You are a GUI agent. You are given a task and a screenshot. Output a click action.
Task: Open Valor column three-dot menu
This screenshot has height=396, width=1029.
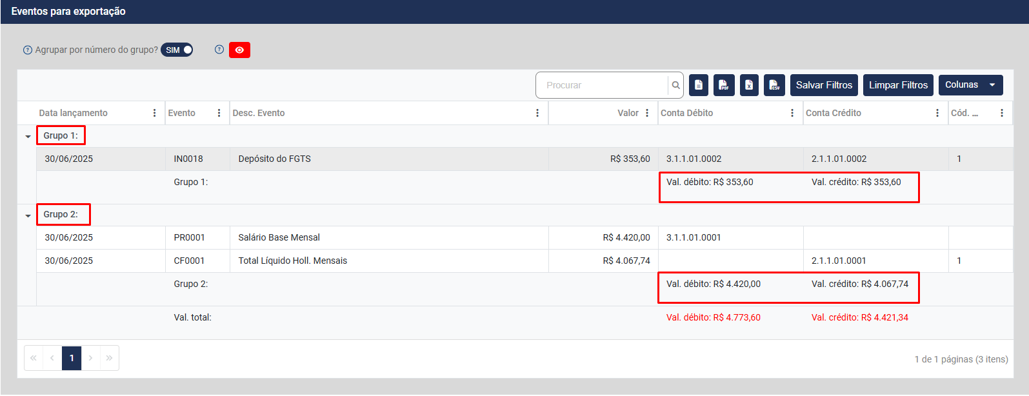(x=647, y=113)
